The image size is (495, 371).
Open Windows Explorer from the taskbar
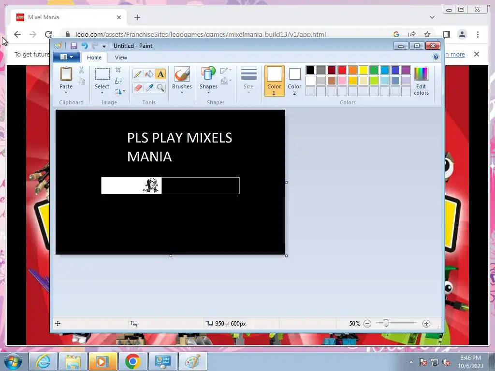coord(73,361)
